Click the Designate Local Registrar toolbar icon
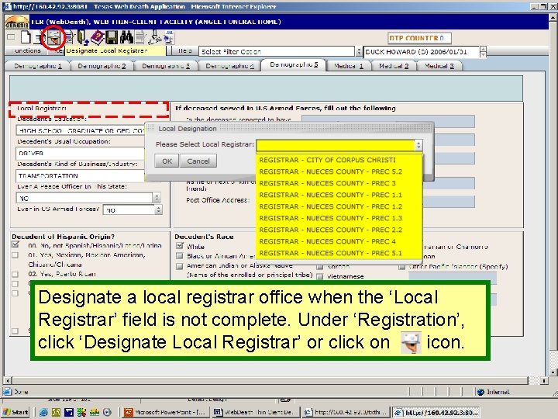The image size is (558, 419). click(x=53, y=36)
